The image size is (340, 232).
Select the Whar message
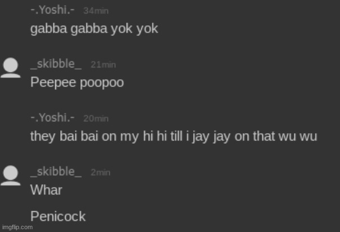46,190
